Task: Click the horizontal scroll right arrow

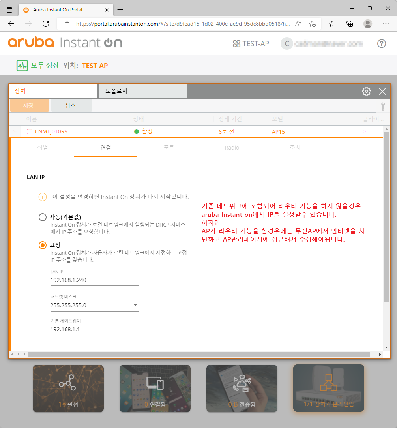Action: coord(380,354)
